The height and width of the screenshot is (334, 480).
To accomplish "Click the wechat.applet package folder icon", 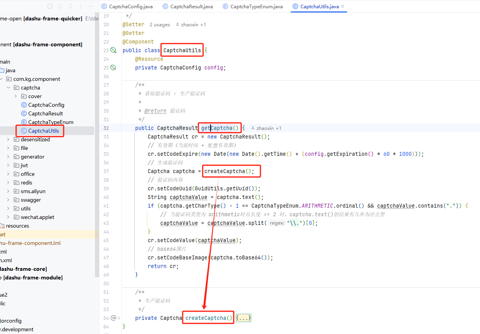I will [16, 217].
